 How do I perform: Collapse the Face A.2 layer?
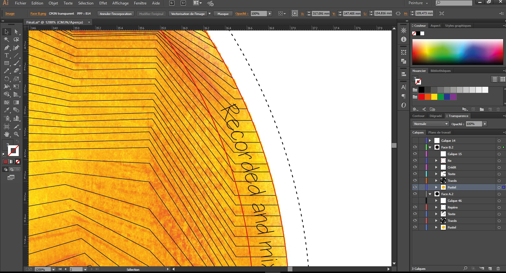click(x=430, y=194)
